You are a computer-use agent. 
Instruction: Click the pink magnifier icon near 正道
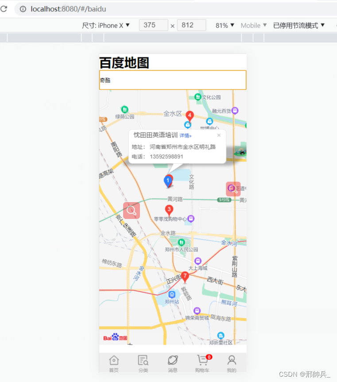(233, 189)
